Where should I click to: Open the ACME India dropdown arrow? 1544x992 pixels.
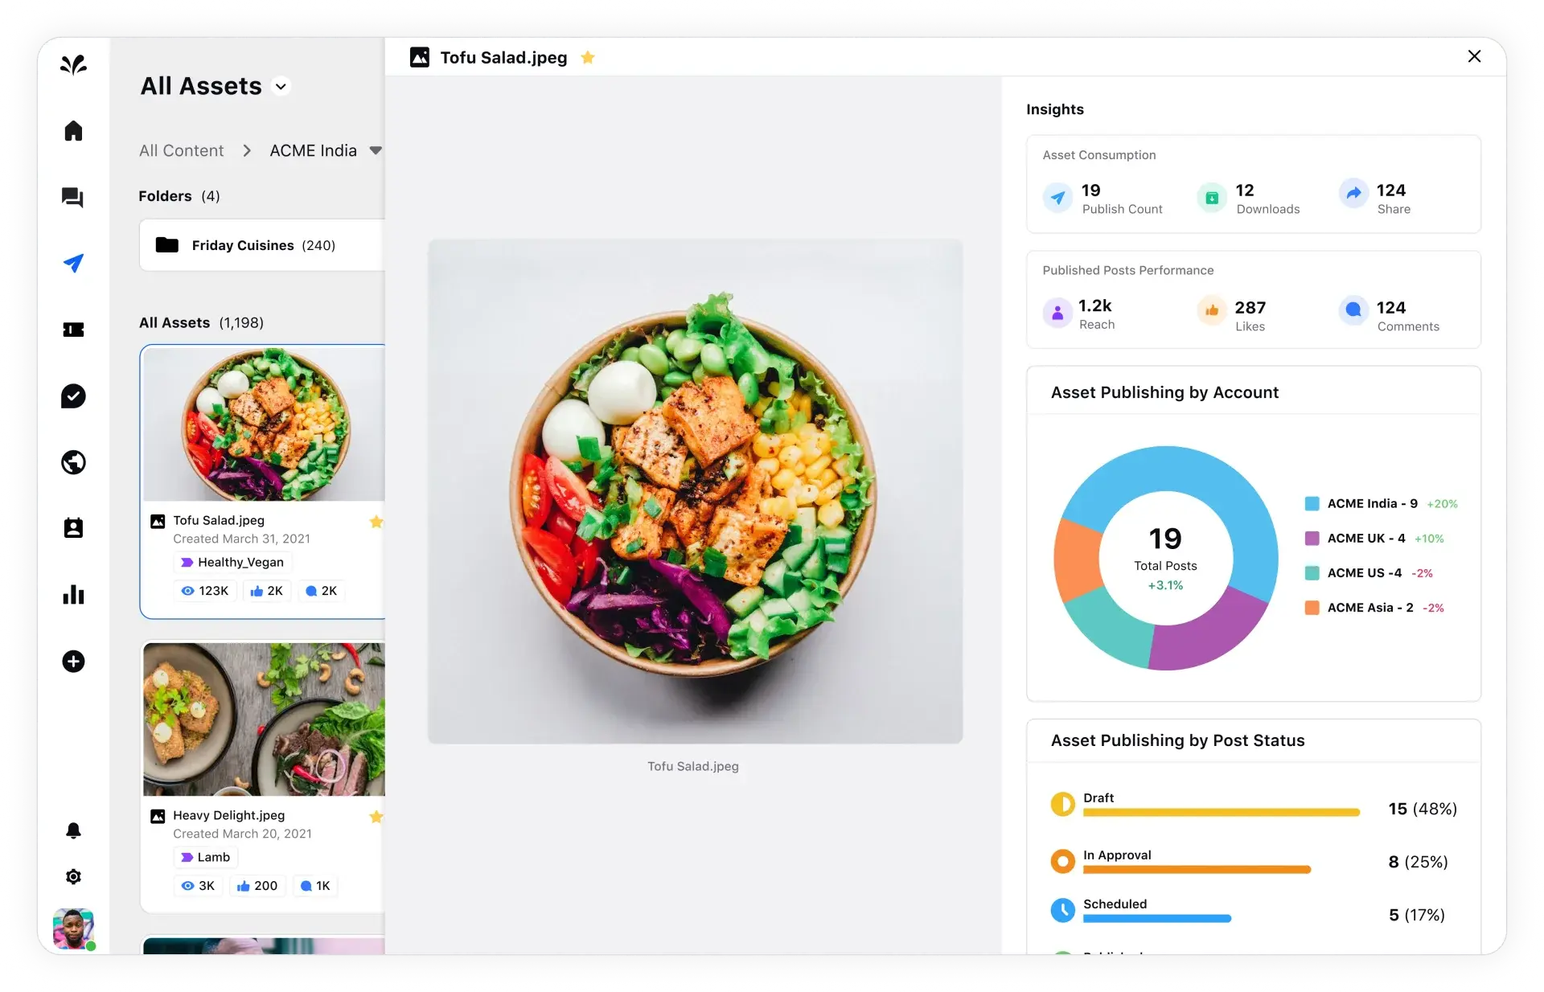376,150
